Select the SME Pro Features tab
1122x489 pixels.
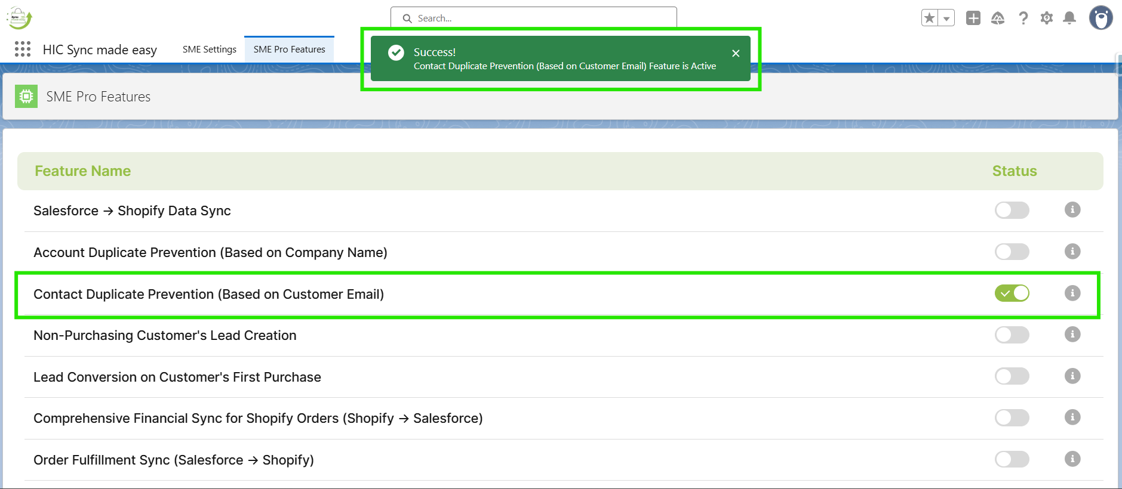point(289,49)
